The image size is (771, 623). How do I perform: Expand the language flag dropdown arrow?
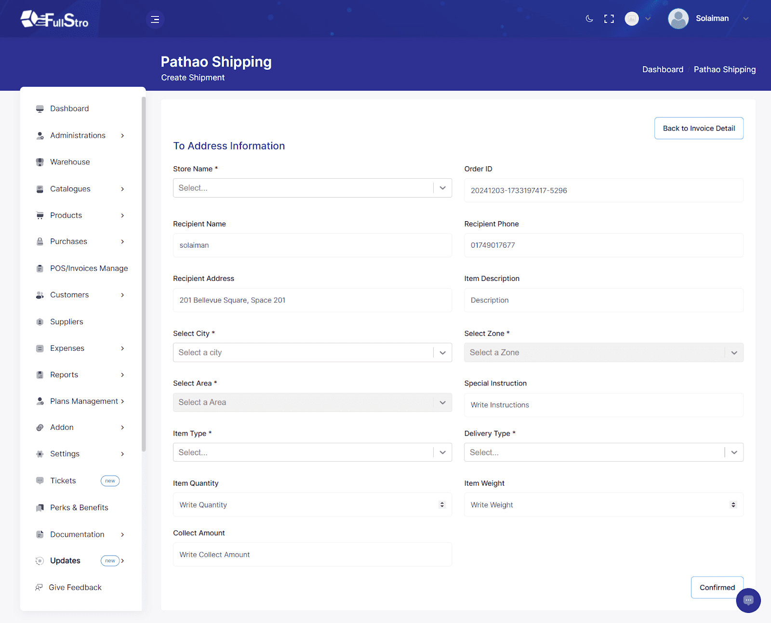[648, 19]
